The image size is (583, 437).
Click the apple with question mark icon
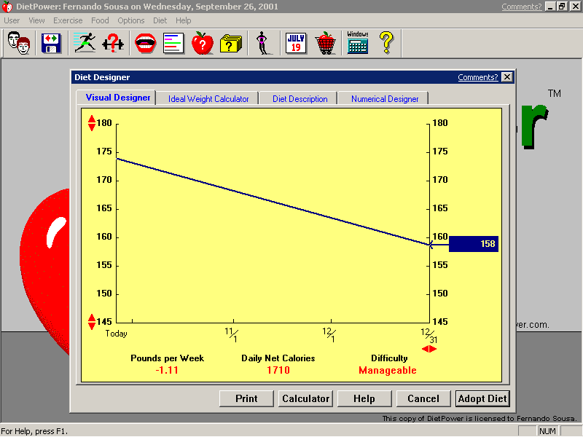[202, 44]
